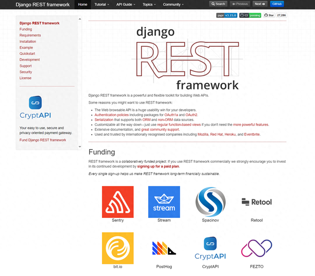This screenshot has width=315, height=276.
Task: Expand the API Guide dropdown menu
Action: coord(126,4)
